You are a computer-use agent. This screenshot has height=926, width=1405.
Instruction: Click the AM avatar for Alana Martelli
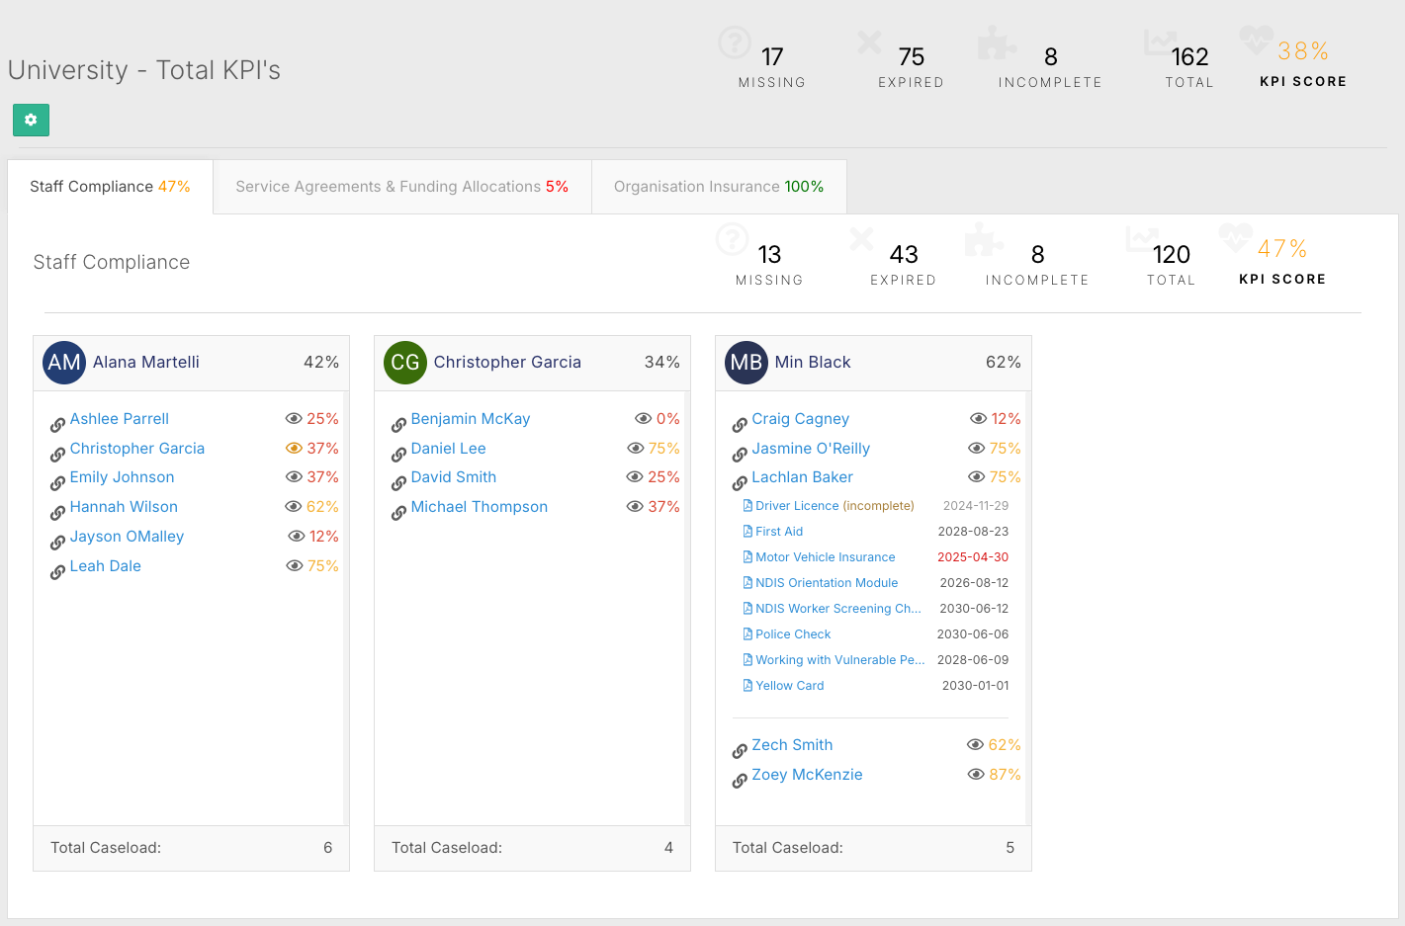coord(64,363)
